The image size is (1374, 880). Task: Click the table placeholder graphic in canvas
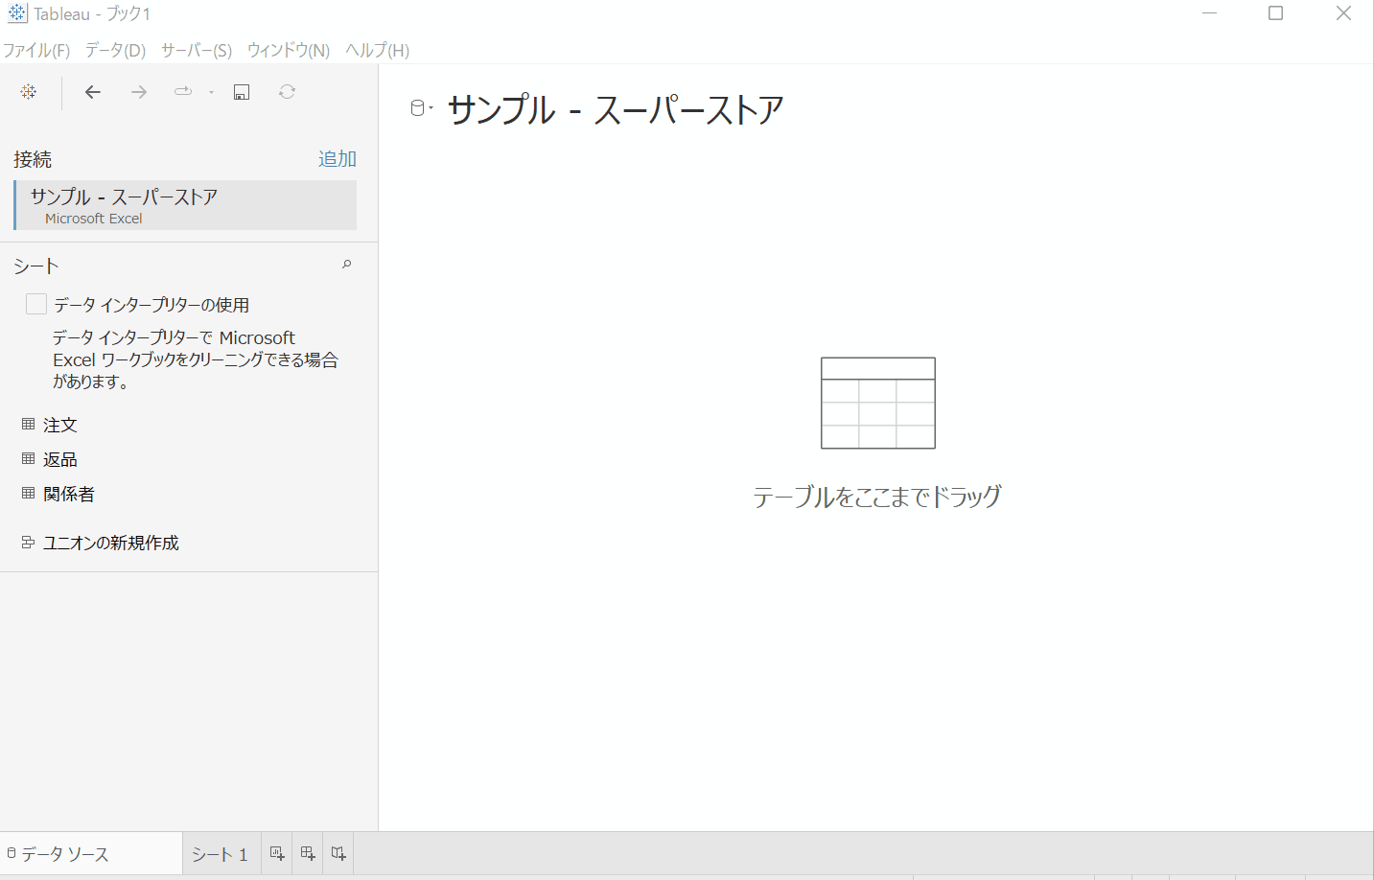coord(878,403)
